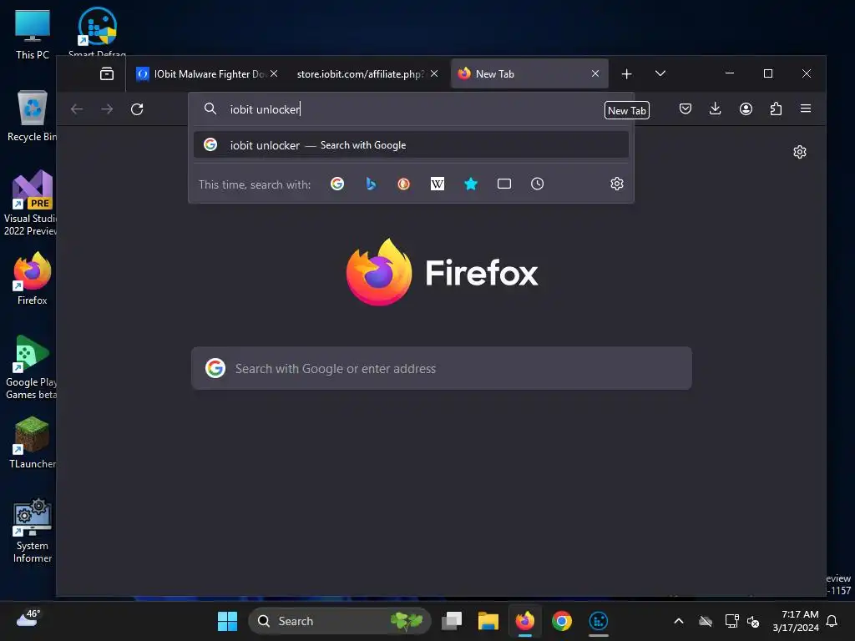Open Visual Studio 2022 Preview shortcut
The image size is (855, 641).
[x=31, y=203]
